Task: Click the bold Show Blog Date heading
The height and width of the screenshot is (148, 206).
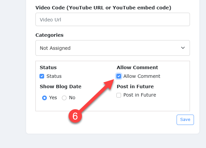Action: click(x=61, y=87)
